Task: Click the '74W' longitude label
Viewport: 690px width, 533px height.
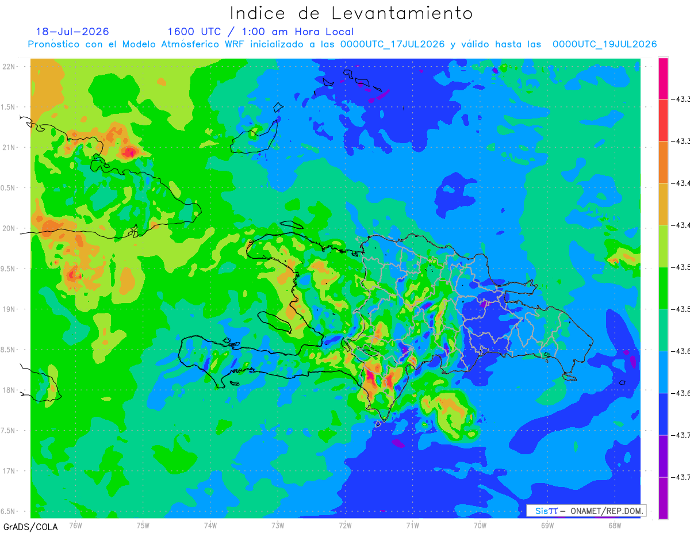Action: 210,525
